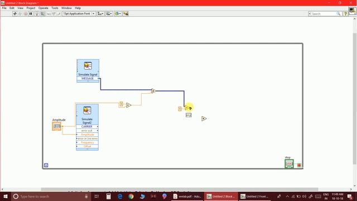Screen dimensions: 357x201
Task: Open the notification center icon
Action: pyautogui.click(x=350, y=197)
